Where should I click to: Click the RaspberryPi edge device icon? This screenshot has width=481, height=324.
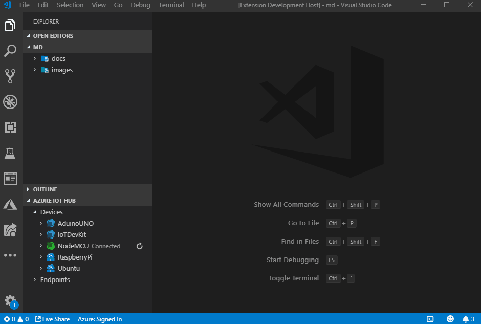51,257
